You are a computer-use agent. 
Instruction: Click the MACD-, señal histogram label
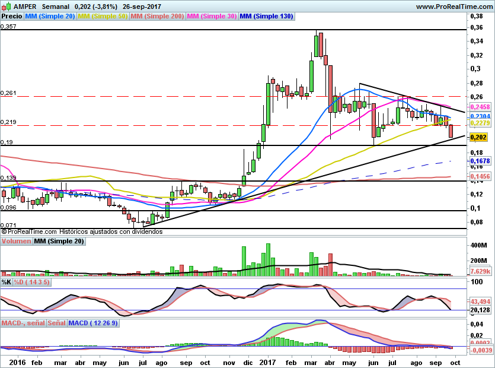tap(23, 323)
